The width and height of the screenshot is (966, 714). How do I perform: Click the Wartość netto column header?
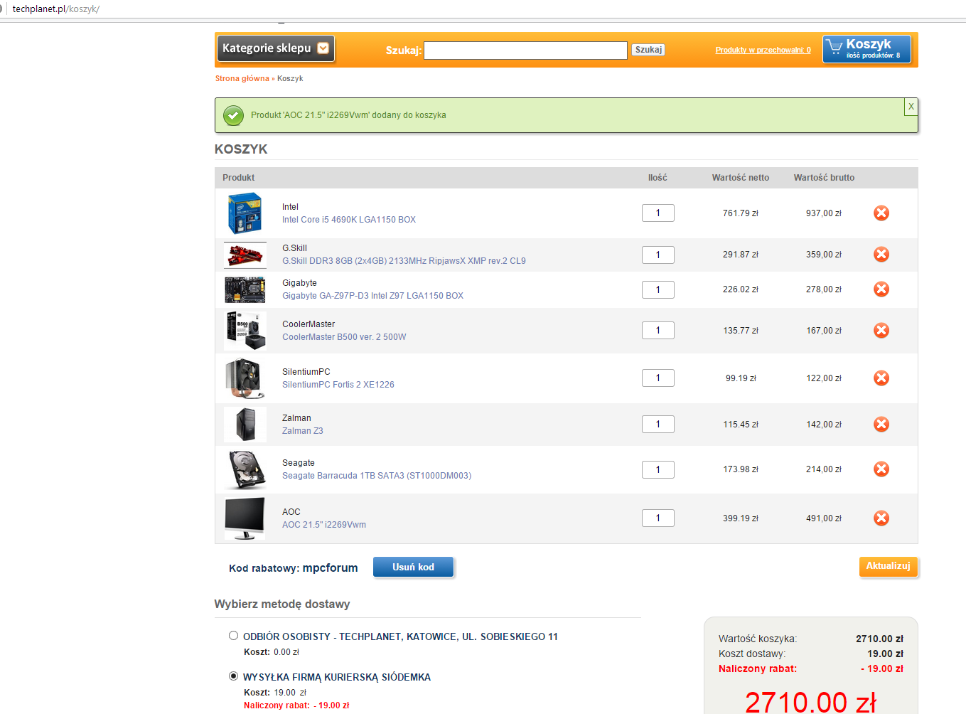(741, 178)
